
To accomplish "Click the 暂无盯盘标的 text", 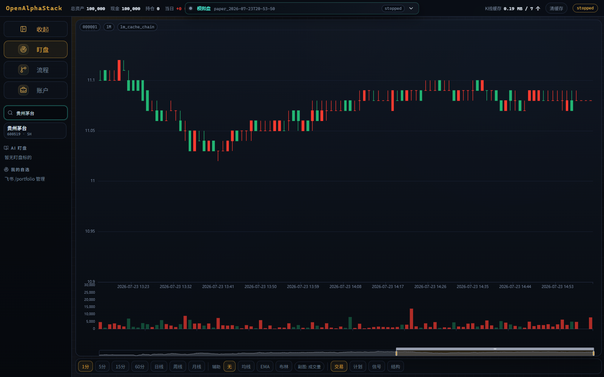I will (18, 157).
